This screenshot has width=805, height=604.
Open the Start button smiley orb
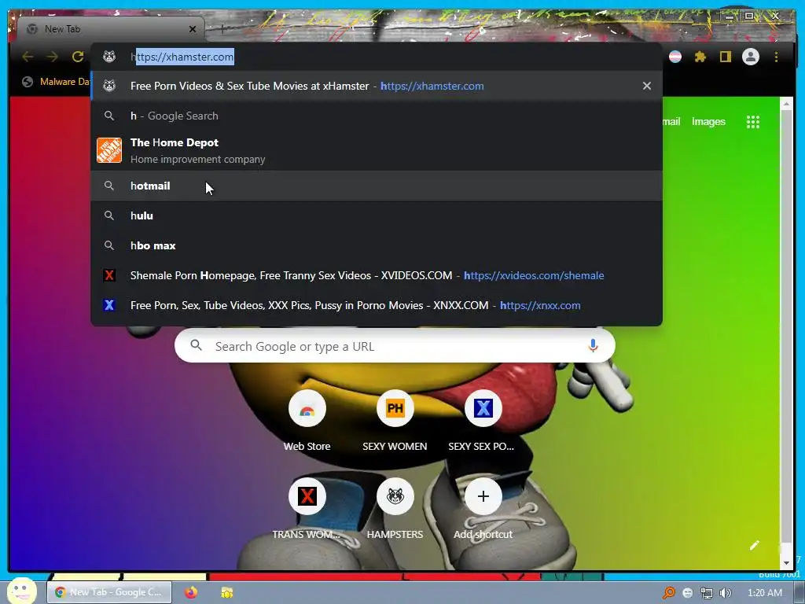[21, 591]
